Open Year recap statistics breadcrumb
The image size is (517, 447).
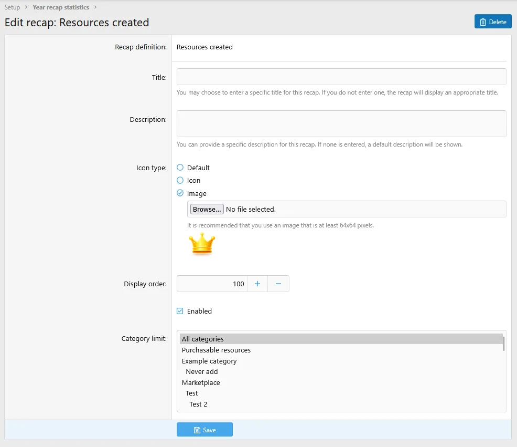(60, 7)
